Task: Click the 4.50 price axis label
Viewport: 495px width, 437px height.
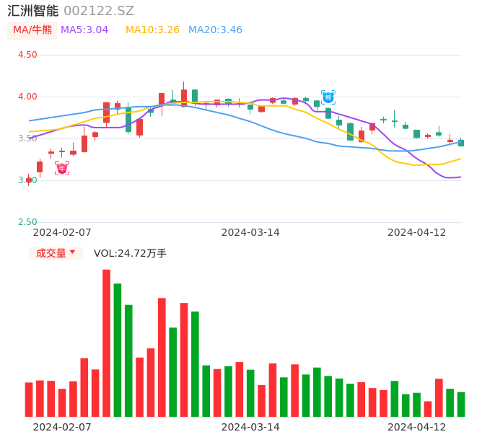Action: 27,55
